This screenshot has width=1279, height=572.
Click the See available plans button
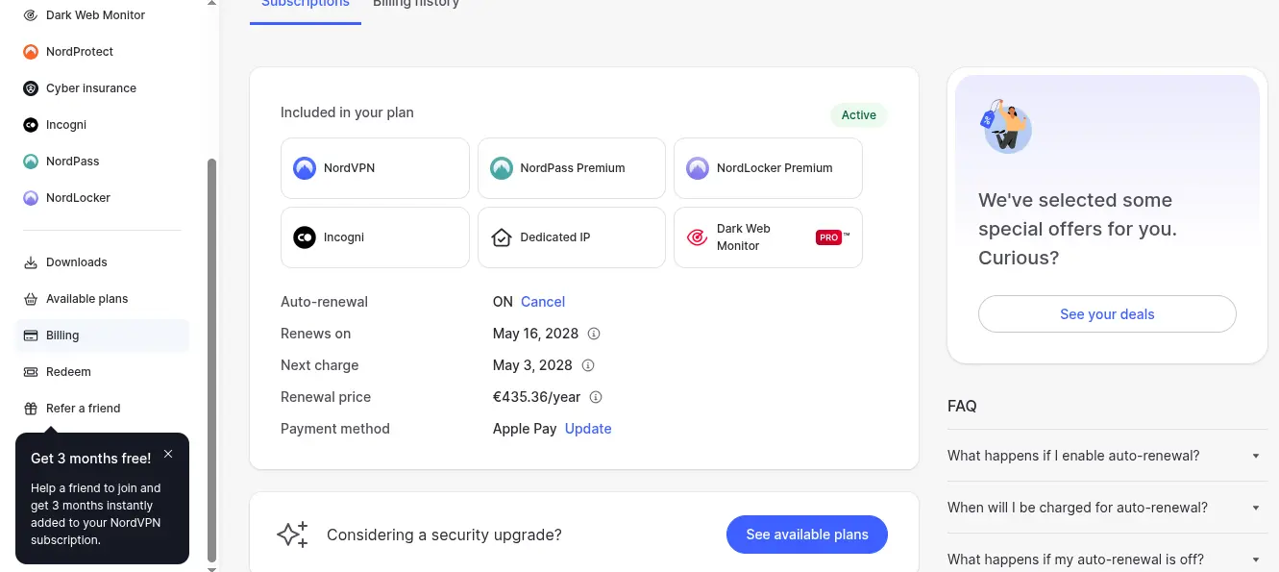pyautogui.click(x=807, y=535)
